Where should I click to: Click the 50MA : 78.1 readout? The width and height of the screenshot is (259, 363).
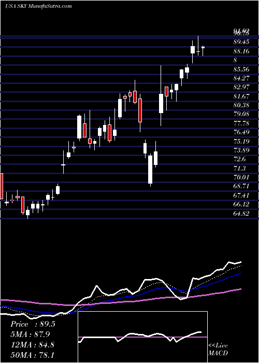32,355
